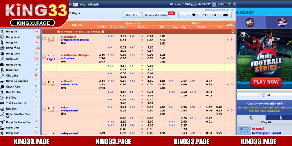The image size is (292, 146).
Task: Open statistics icon for e-Tottenham Hotspur match
Action: coord(44,57)
